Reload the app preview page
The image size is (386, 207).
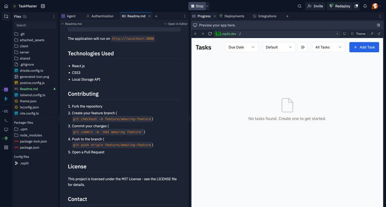(210, 34)
